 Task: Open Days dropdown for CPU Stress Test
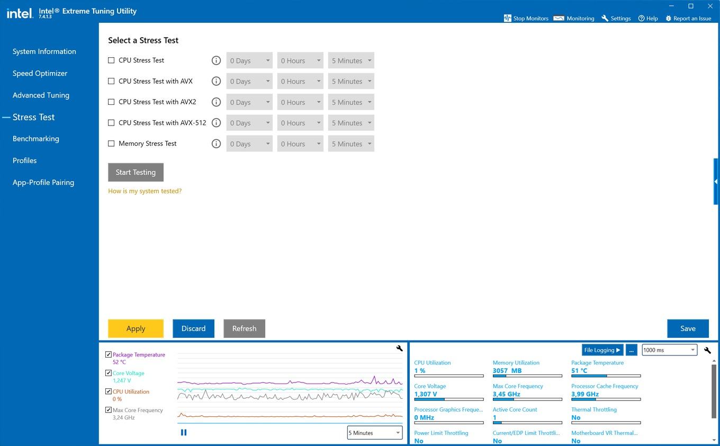coord(249,60)
